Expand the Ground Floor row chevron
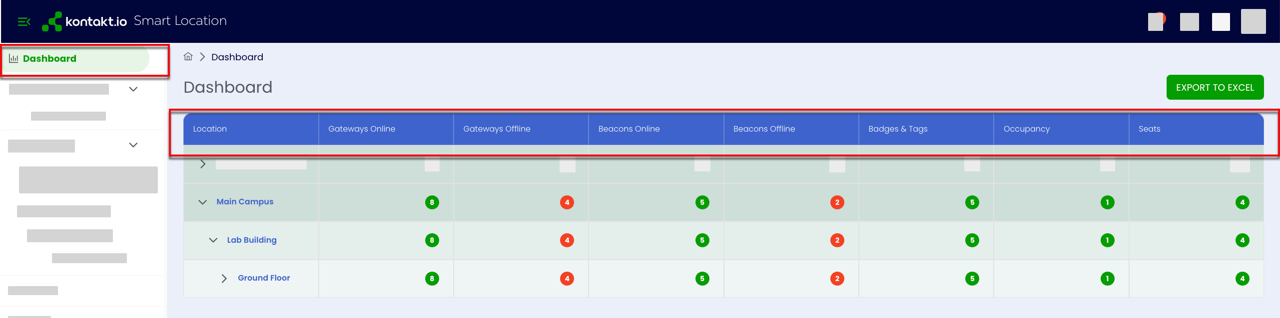This screenshot has width=1280, height=318. 224,278
